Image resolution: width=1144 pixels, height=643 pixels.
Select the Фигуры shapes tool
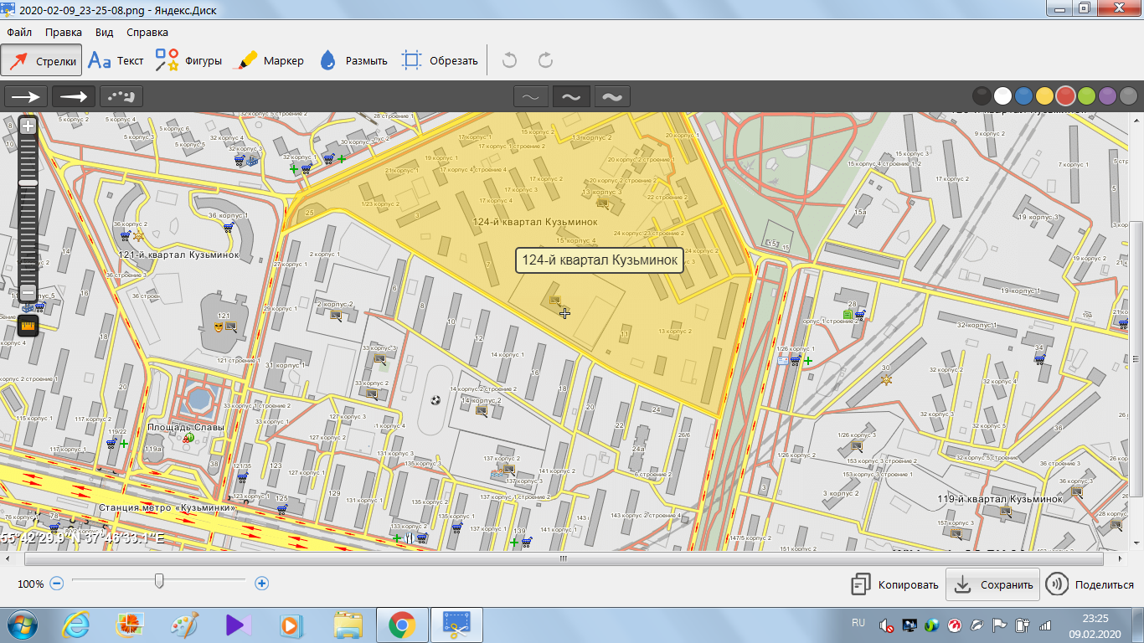coord(188,60)
